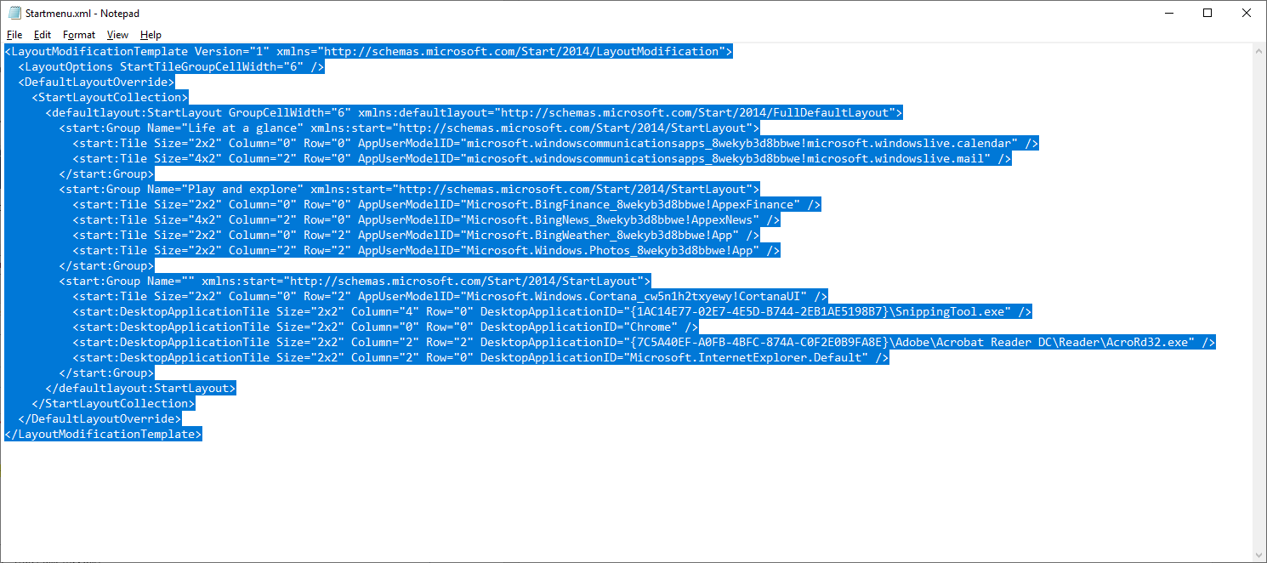Image resolution: width=1267 pixels, height=563 pixels.
Task: Click the vertical scrollbar down arrow
Action: point(1259,555)
